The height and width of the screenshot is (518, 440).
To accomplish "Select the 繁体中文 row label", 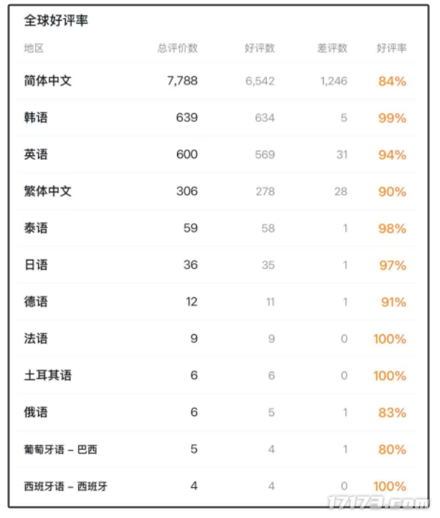I will tap(47, 192).
